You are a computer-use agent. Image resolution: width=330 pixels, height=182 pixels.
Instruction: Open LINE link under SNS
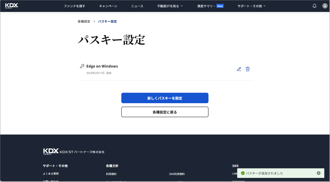pos(235,174)
